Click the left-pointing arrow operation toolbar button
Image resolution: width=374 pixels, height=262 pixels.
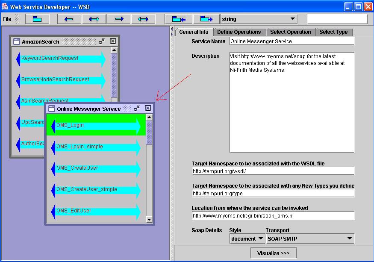[69, 19]
